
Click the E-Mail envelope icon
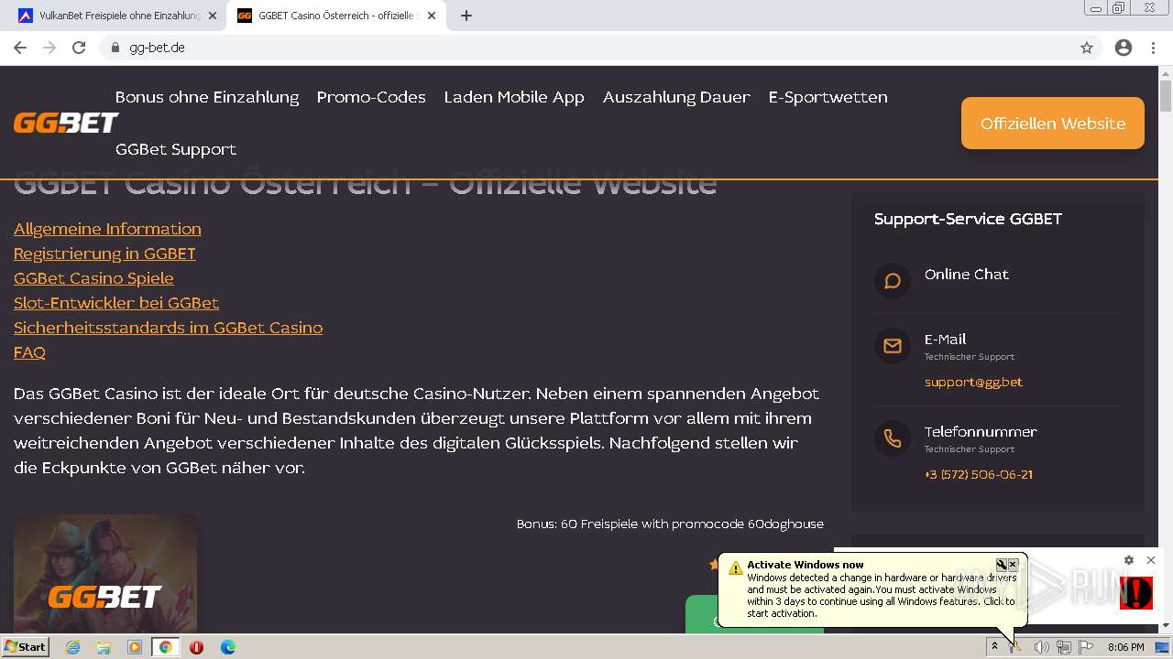click(x=893, y=346)
